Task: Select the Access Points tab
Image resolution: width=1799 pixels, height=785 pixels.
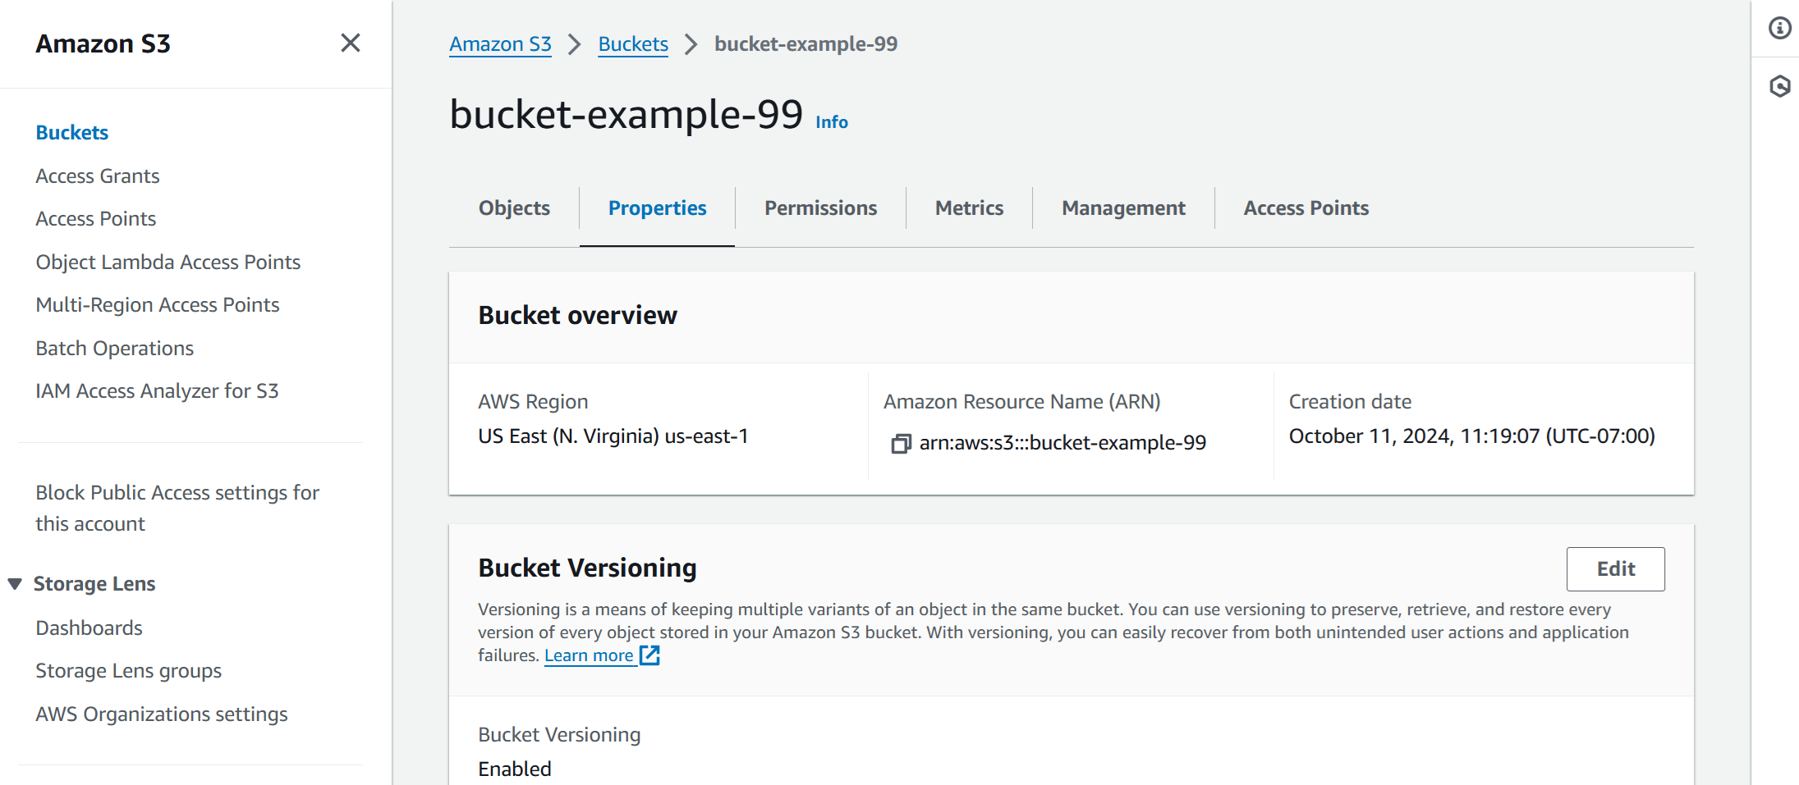Action: pos(1306,208)
